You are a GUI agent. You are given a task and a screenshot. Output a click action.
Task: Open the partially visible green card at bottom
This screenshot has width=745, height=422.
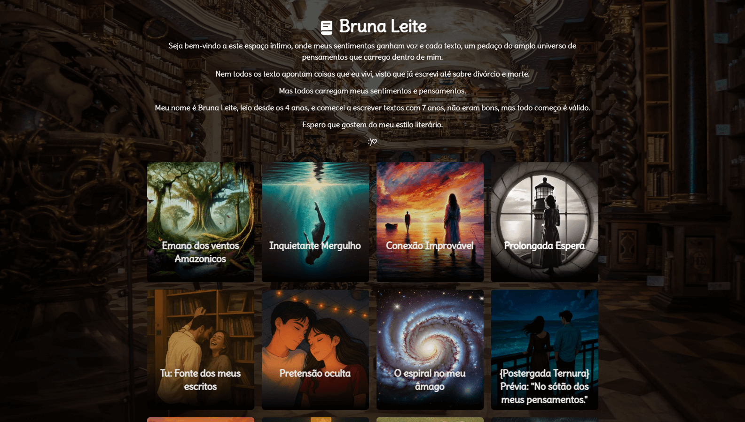click(x=430, y=420)
